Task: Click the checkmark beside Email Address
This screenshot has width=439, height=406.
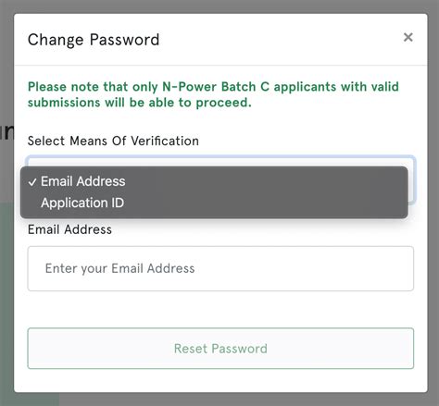Action: coord(32,182)
